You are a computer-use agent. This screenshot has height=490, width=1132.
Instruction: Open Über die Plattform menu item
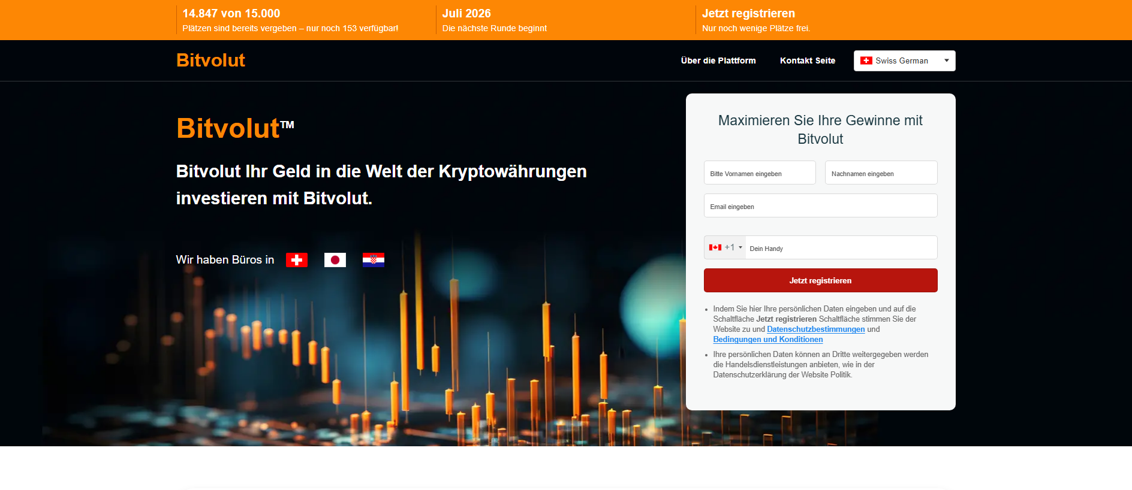718,61
